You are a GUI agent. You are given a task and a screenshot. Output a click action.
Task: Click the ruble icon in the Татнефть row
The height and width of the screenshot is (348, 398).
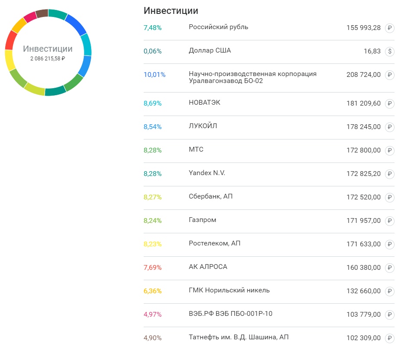pos(390,338)
